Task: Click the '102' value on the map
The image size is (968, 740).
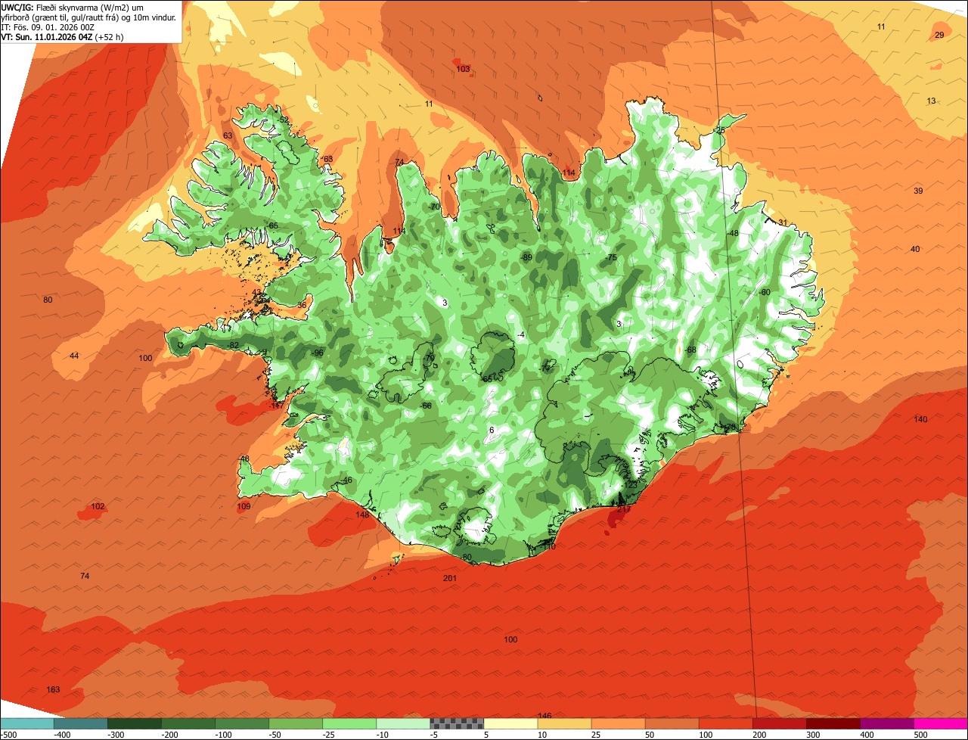Action: coord(98,506)
